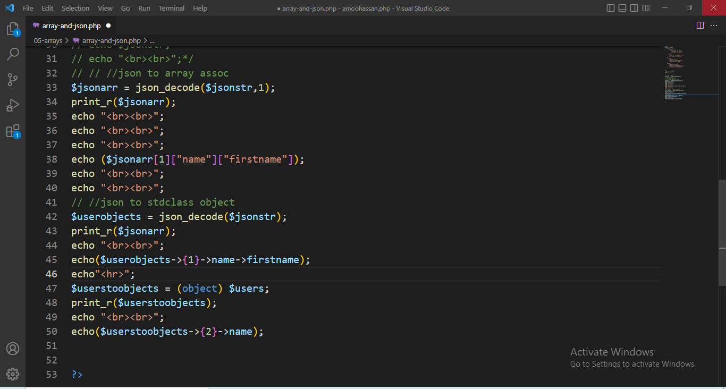The height and width of the screenshot is (389, 726).
Task: Click unsaved dot on array-and-json.php tab
Action: 108,26
